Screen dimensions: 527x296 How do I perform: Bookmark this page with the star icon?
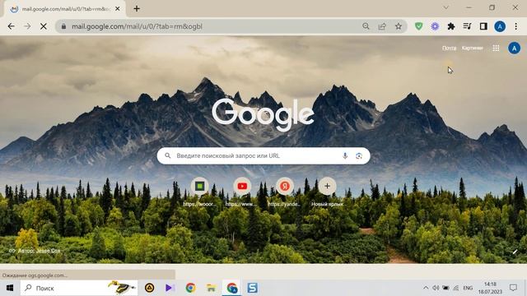coord(399,26)
